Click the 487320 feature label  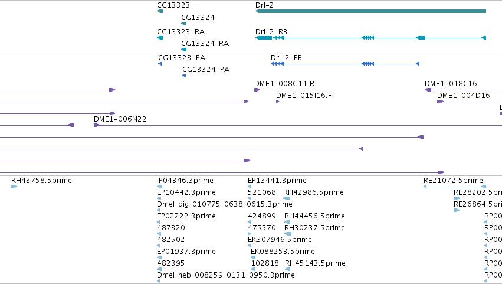point(171,228)
